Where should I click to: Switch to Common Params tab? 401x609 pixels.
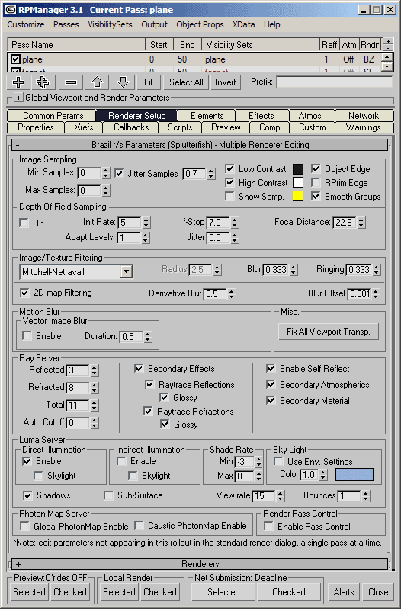point(51,116)
